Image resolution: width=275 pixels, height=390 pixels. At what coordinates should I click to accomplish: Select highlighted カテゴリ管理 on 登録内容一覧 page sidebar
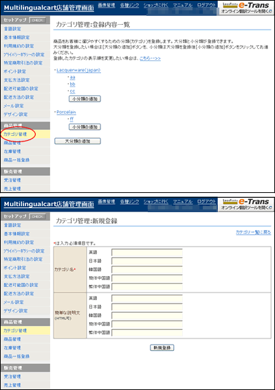tap(15, 135)
